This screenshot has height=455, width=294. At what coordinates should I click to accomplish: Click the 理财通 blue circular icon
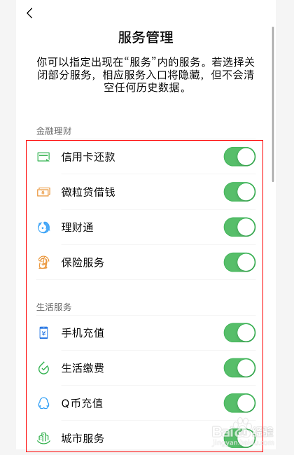click(x=43, y=227)
